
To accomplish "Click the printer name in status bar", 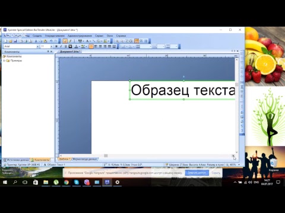I will point(22,164).
